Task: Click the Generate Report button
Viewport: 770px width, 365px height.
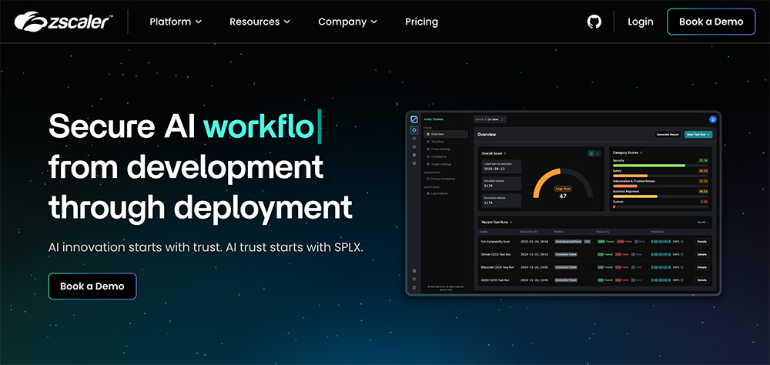Action: pyautogui.click(x=668, y=134)
